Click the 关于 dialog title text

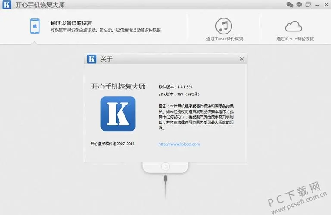[x=106, y=59]
